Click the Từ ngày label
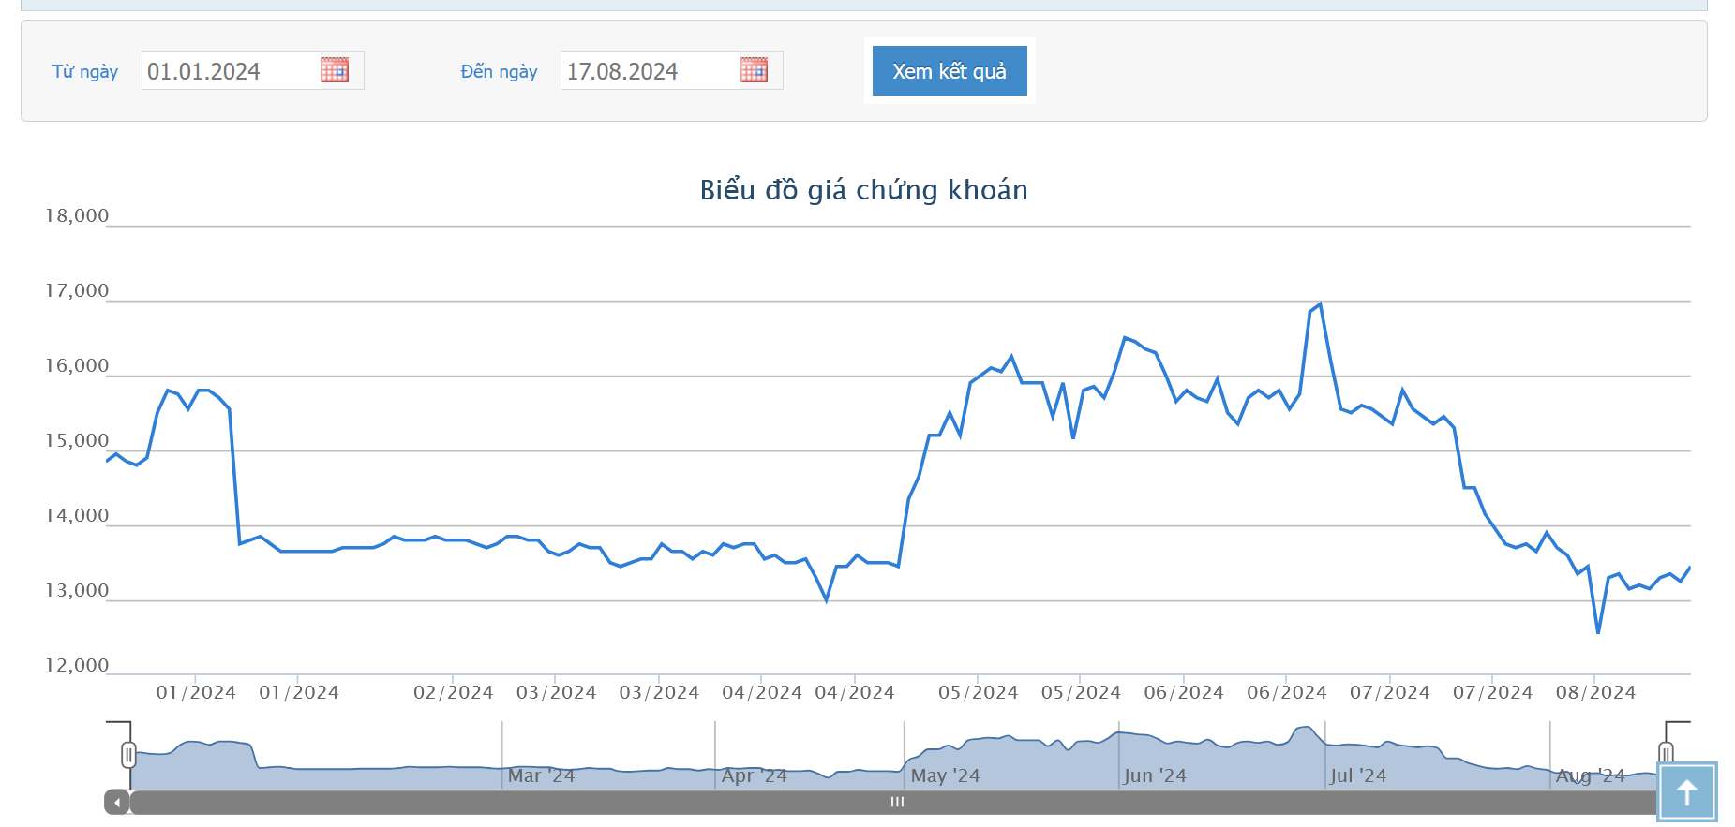 tap(85, 72)
